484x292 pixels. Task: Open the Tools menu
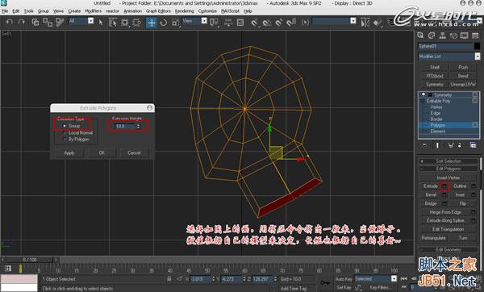click(28, 11)
